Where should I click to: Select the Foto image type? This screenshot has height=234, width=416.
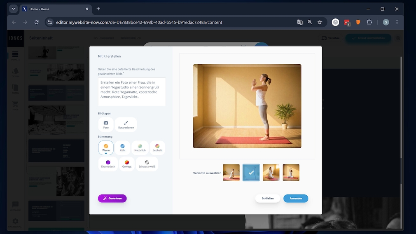tap(106, 124)
